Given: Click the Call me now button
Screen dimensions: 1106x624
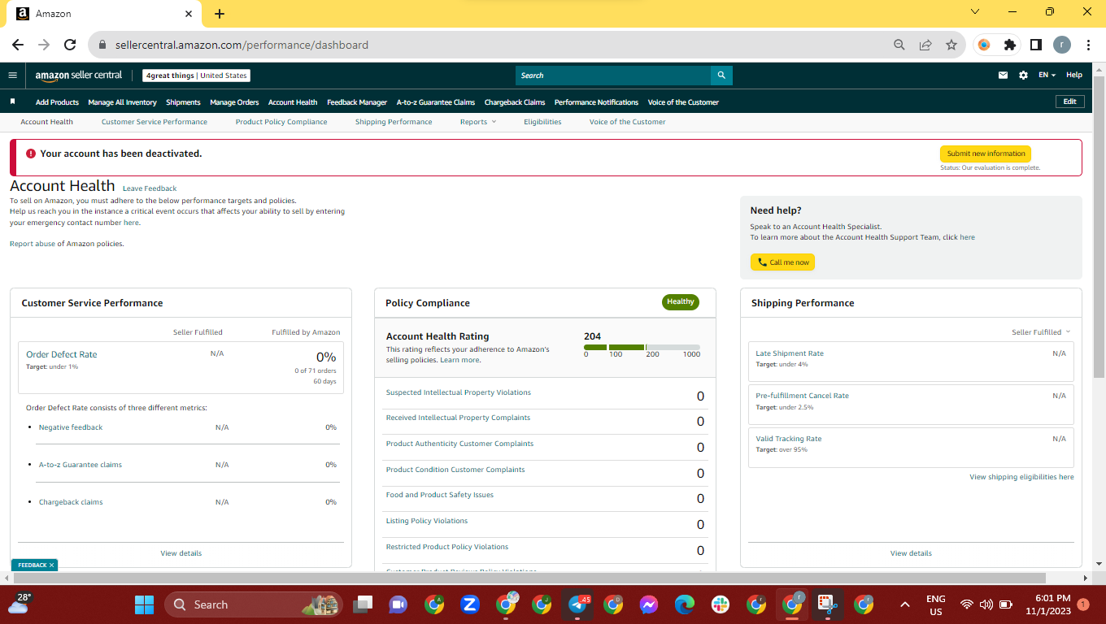Looking at the screenshot, I should coord(782,262).
